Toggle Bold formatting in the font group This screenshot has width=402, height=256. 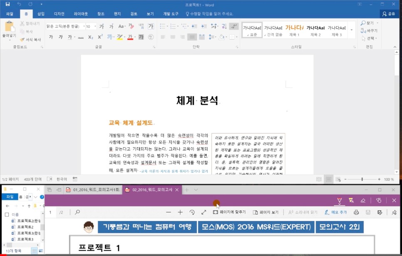click(51, 37)
